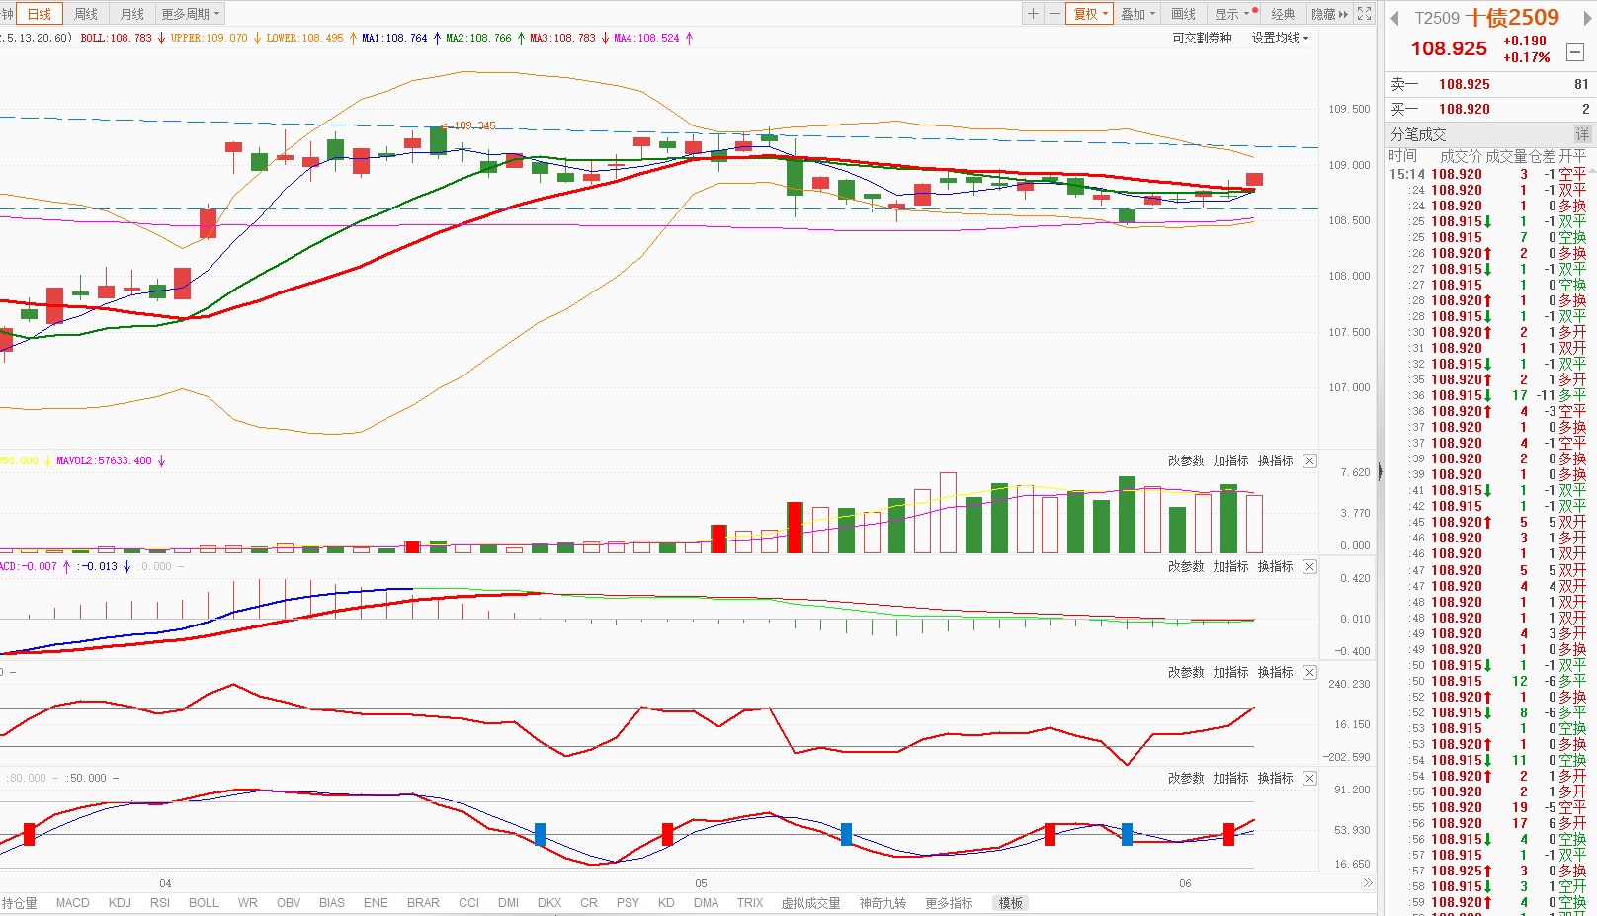This screenshot has width=1597, height=916.
Task: Click MAVOL2:57633.400 legend label
Action: [x=104, y=460]
